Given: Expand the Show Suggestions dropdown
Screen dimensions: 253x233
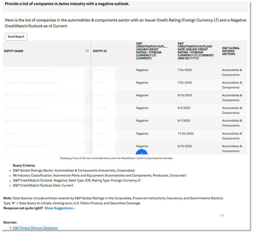Looking at the screenshot, I should pos(60,208).
